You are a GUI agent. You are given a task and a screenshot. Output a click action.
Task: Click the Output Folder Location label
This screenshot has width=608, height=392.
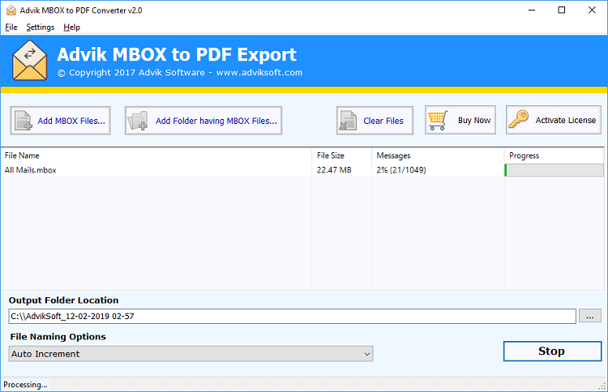tap(63, 300)
